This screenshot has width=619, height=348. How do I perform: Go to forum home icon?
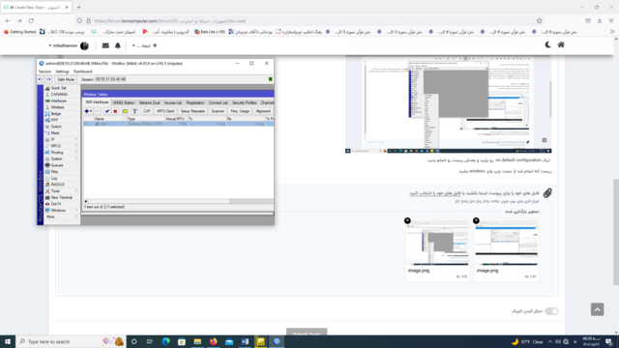(561, 45)
